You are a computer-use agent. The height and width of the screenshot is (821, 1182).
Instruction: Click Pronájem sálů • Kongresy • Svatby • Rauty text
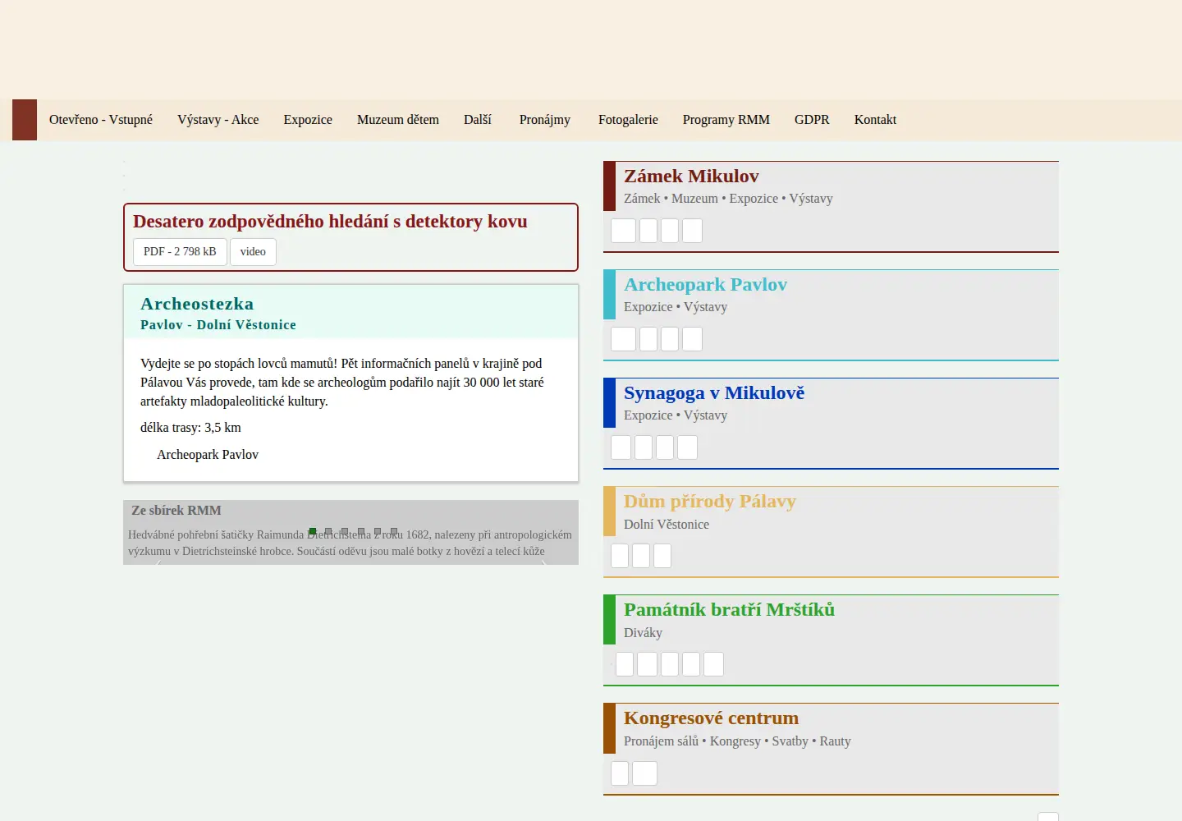pos(737,741)
